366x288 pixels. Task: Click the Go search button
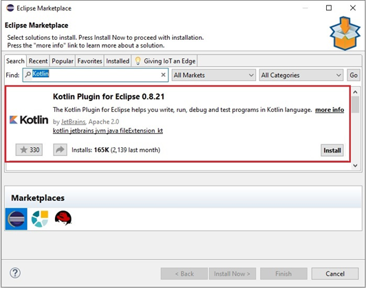pyautogui.click(x=354, y=75)
